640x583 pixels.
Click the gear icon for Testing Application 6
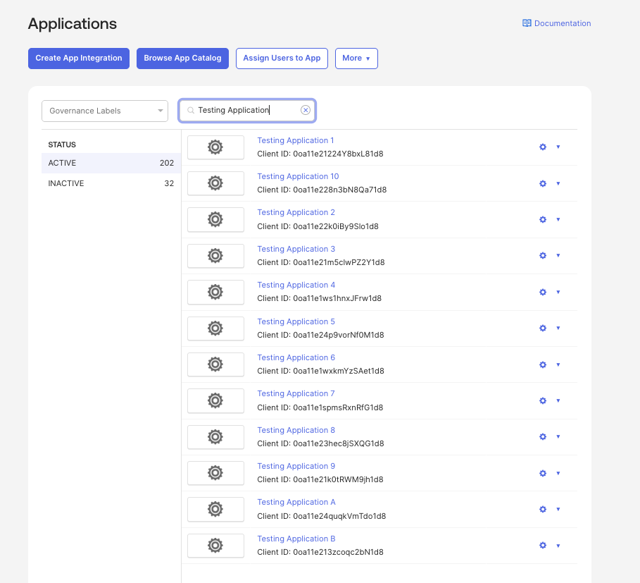click(x=542, y=364)
